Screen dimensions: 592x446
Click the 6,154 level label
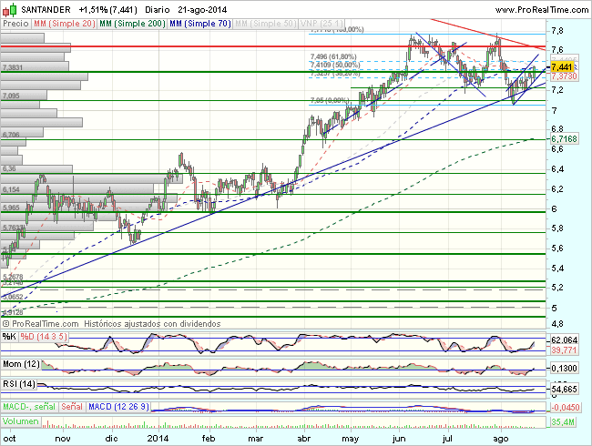point(11,189)
